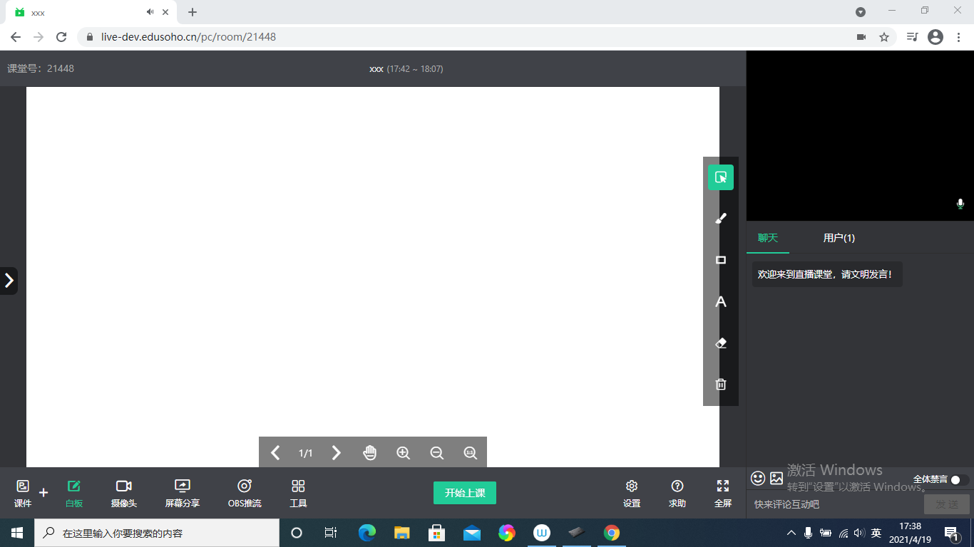Select the text tool
This screenshot has height=547, width=974.
tap(721, 301)
